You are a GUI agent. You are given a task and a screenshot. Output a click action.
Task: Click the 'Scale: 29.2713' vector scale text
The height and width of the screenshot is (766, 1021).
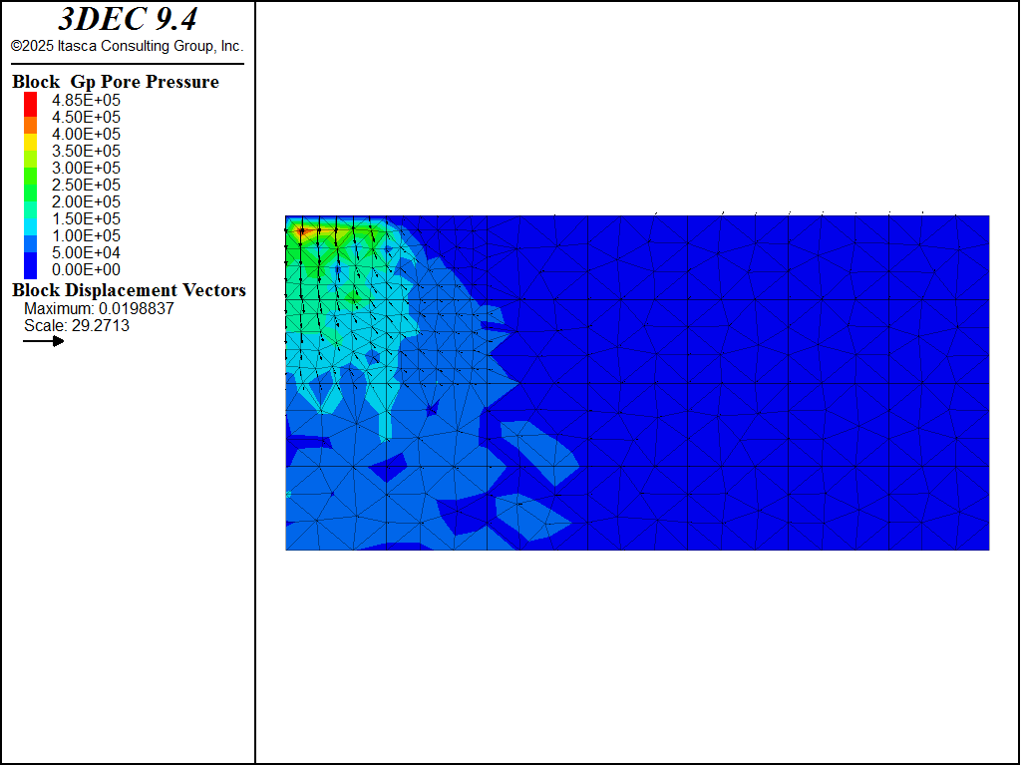77,325
